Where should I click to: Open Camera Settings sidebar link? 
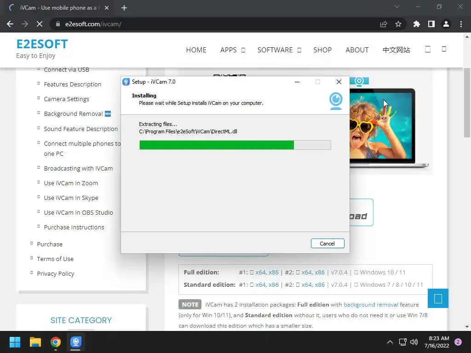pyautogui.click(x=66, y=99)
